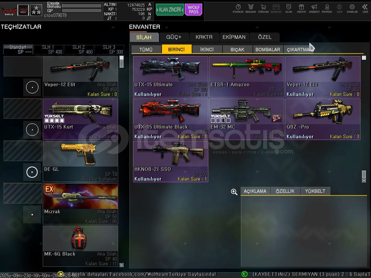This screenshot has width=371, height=278.
Task: Open the Web globe icon
Action: [339, 9]
